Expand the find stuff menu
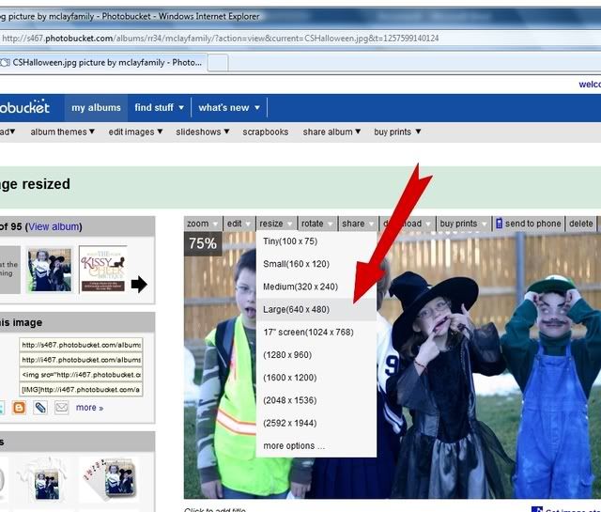The width and height of the screenshot is (601, 512). click(159, 108)
